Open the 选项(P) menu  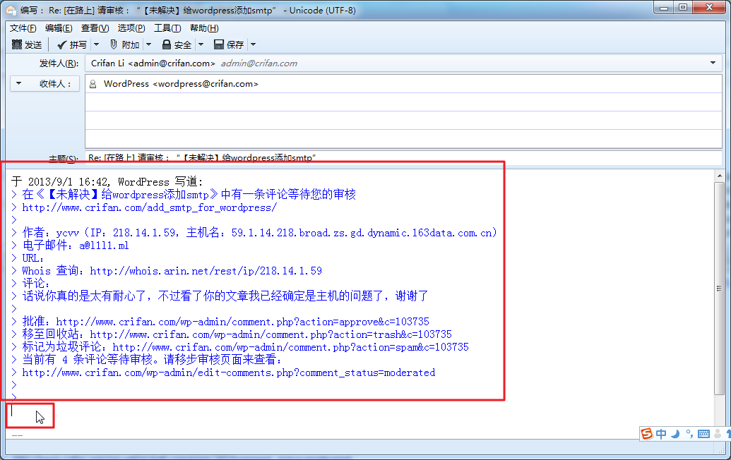pos(131,28)
